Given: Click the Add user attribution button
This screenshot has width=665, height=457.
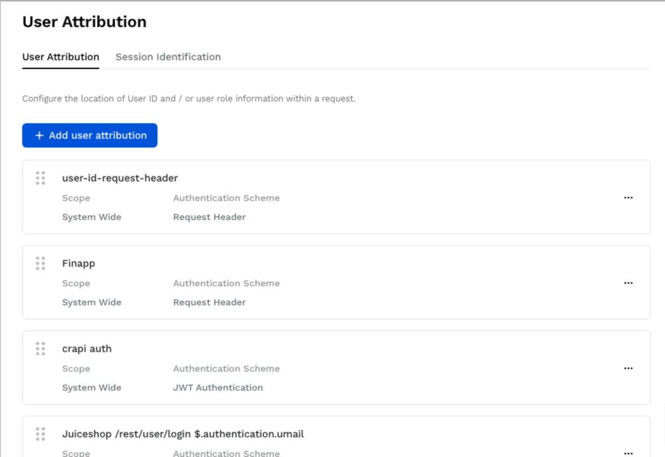Looking at the screenshot, I should pos(89,135).
